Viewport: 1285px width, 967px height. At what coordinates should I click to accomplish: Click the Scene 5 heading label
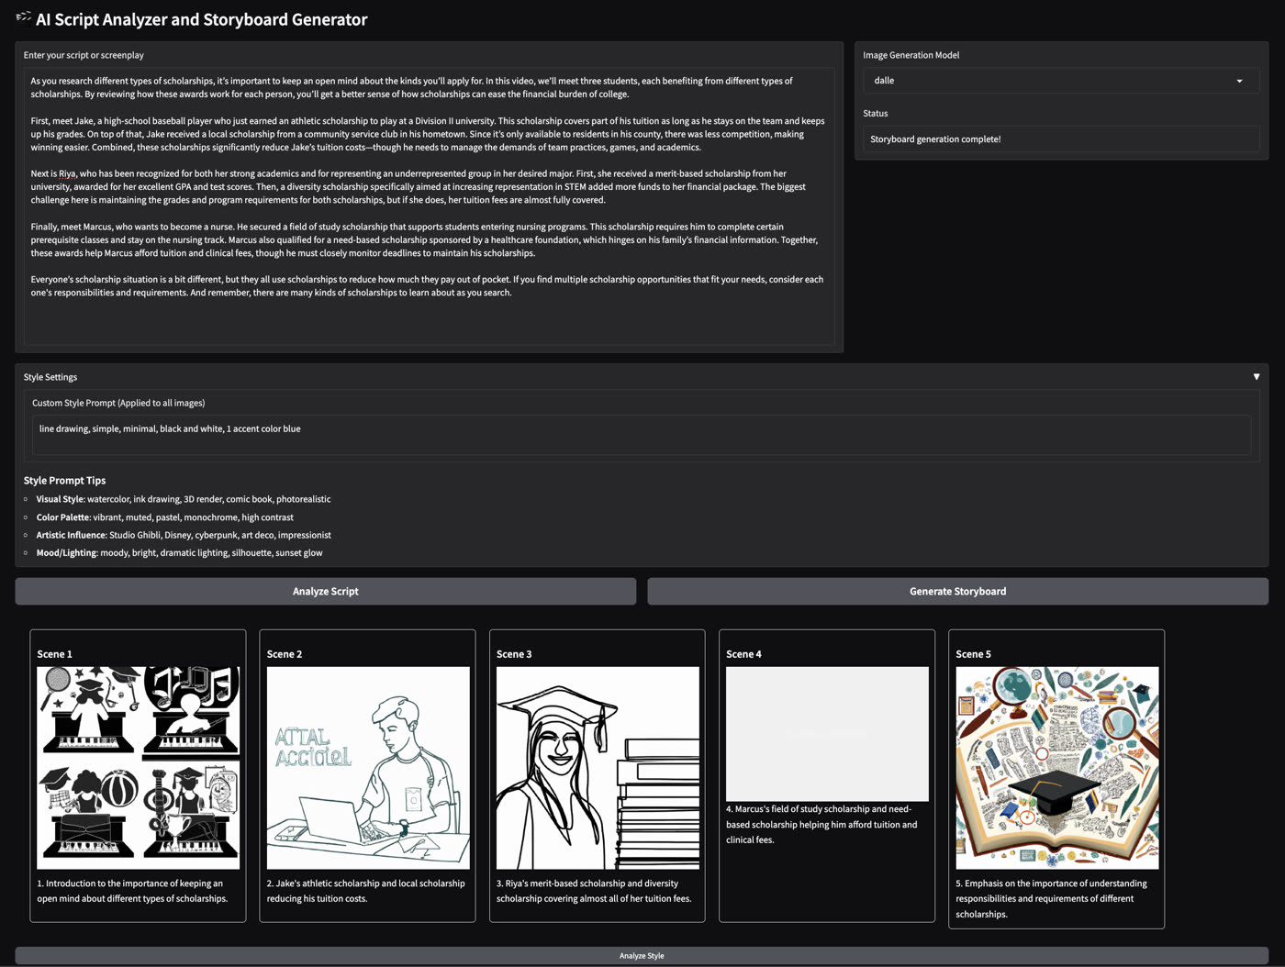click(x=973, y=654)
